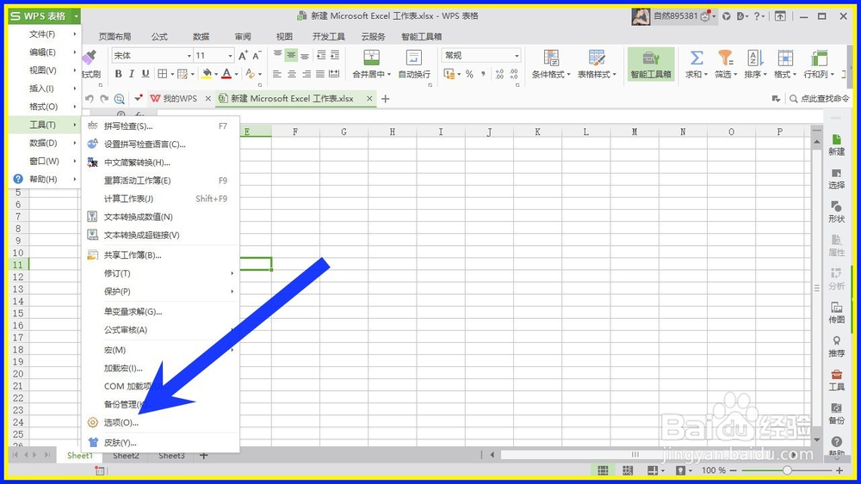Click the Filter funnel icon
The image size is (861, 484).
pos(725,57)
